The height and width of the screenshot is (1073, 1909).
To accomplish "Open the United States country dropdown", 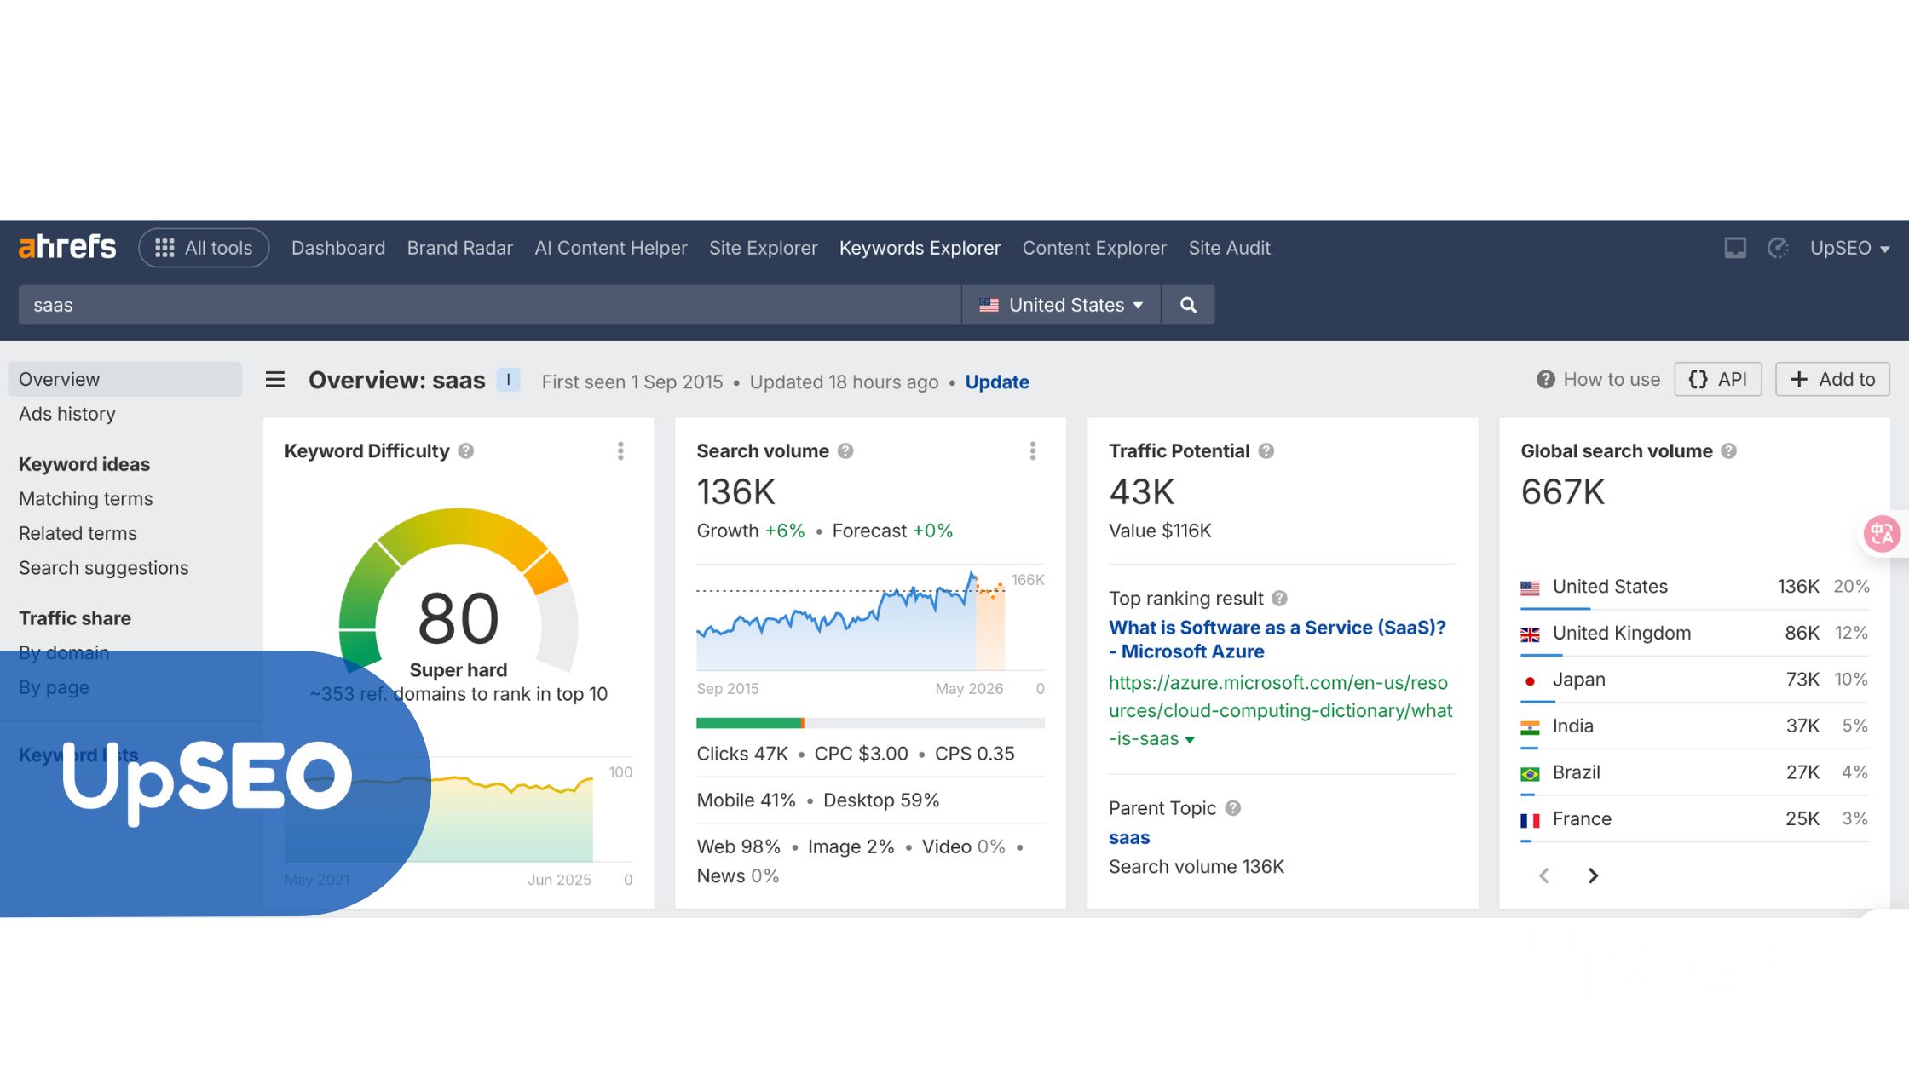I will coord(1061,305).
